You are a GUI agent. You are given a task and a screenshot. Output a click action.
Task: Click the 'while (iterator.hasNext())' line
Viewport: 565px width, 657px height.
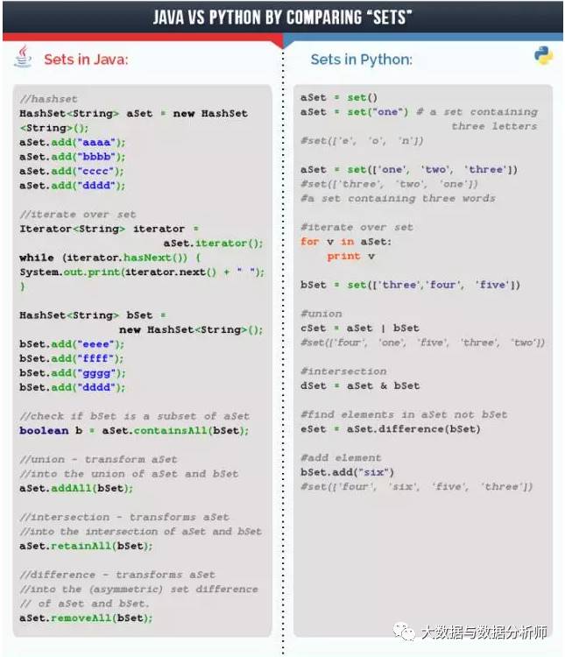pos(109,258)
